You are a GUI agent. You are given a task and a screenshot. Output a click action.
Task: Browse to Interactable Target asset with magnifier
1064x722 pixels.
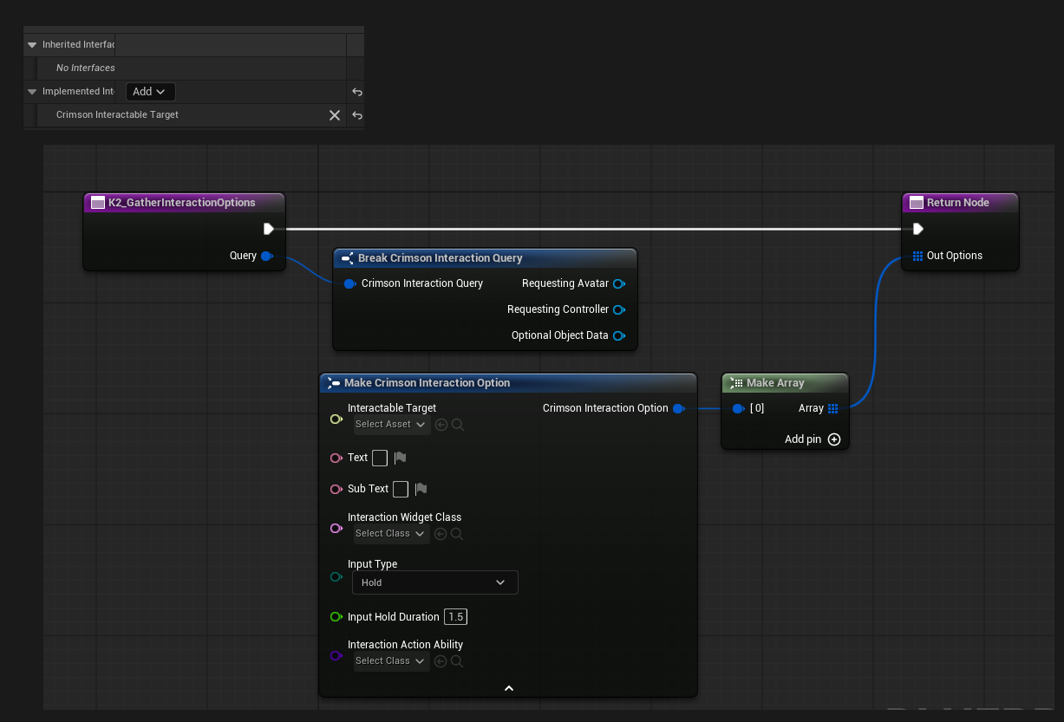tap(458, 425)
